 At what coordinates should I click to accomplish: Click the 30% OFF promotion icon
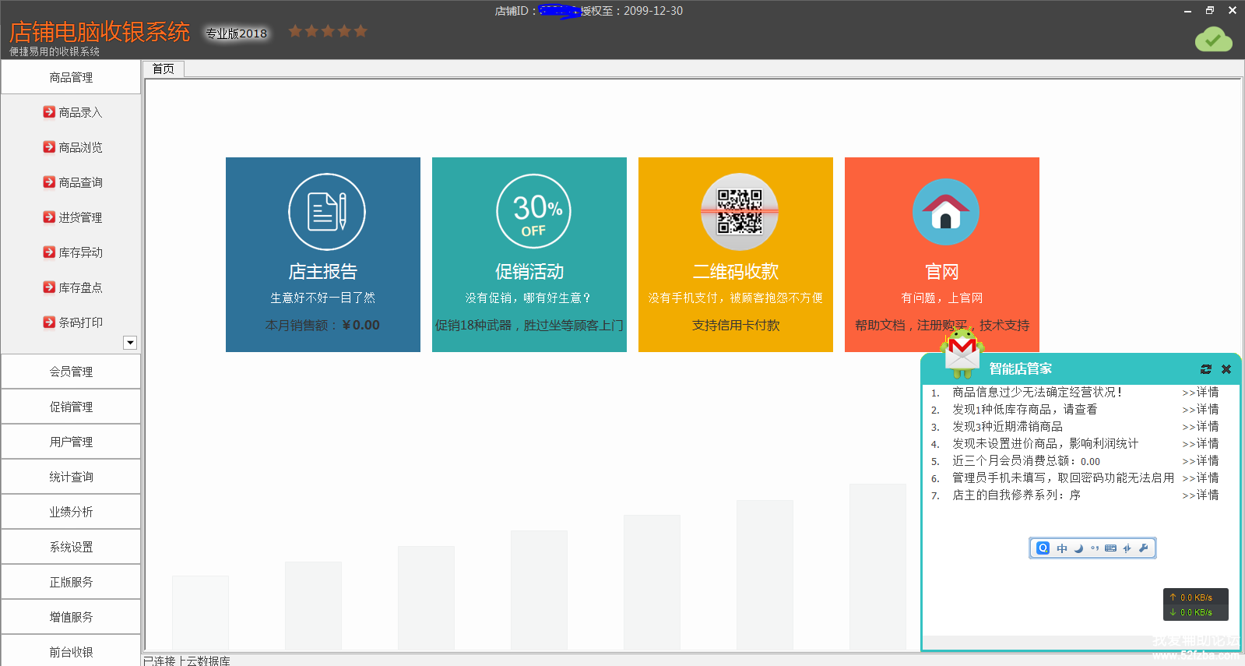point(533,212)
